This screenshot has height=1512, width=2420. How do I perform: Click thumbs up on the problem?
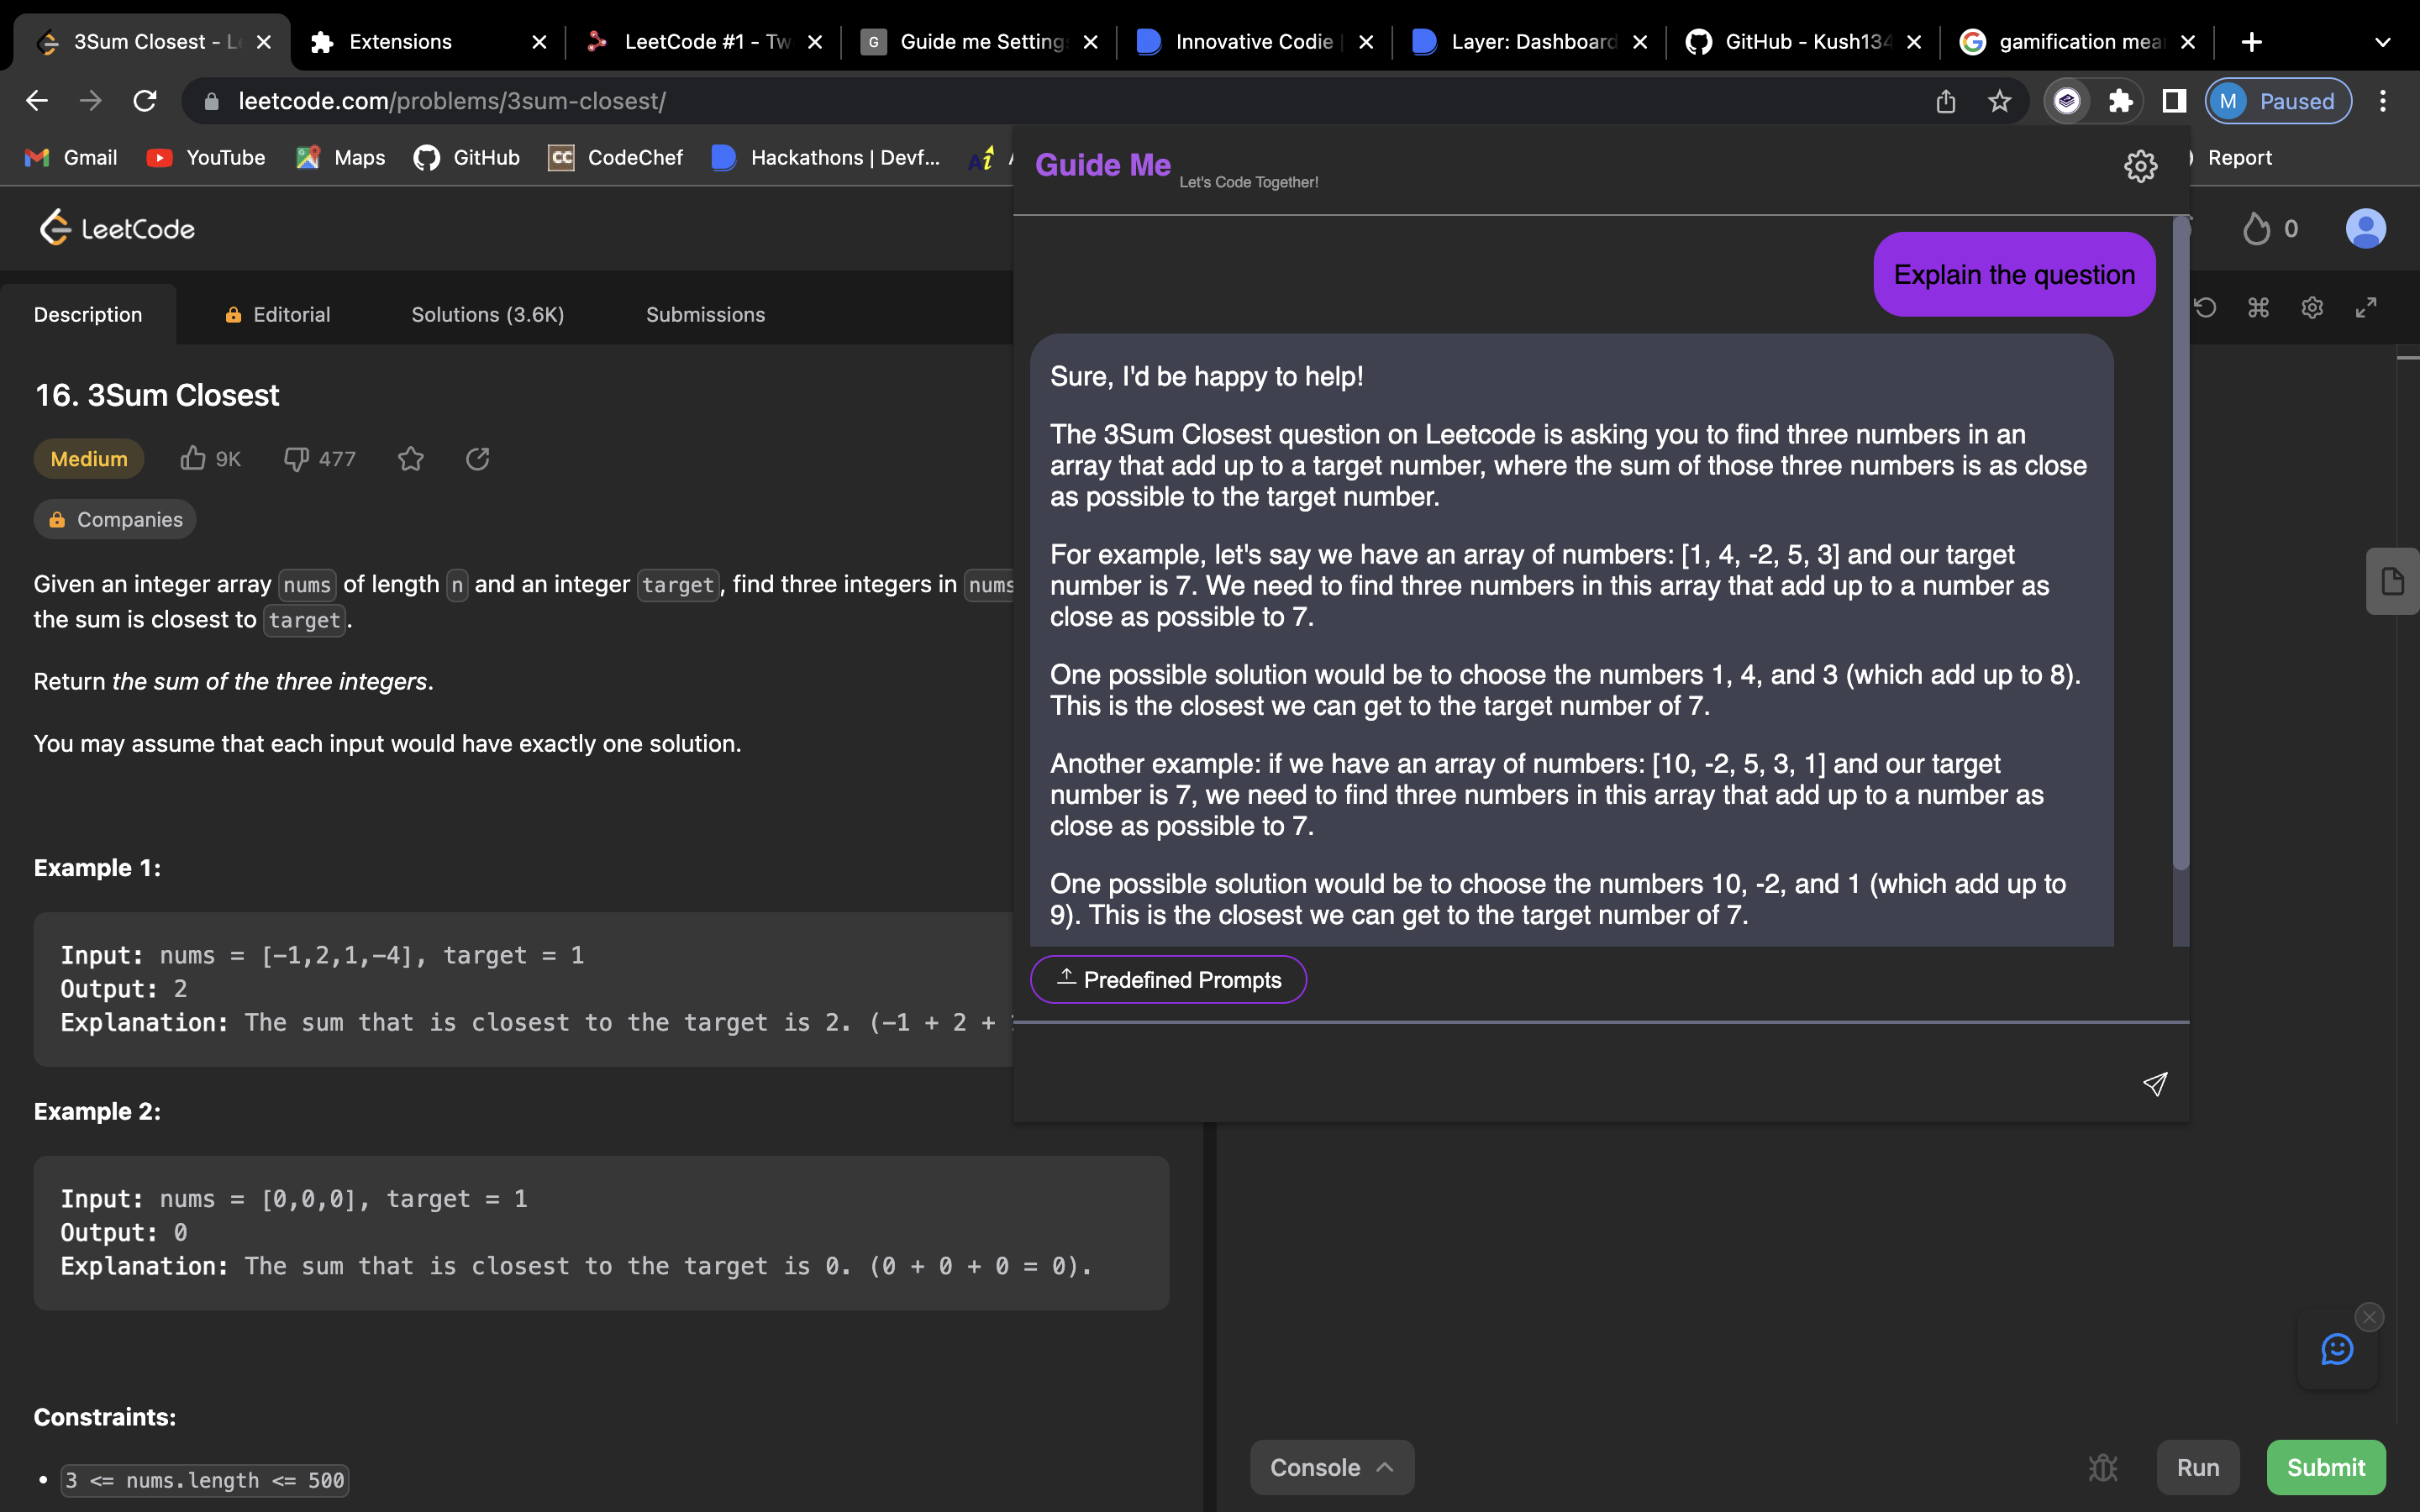(x=196, y=458)
